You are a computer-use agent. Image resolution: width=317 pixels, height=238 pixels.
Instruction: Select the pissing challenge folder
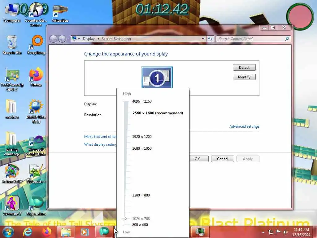pos(12,144)
